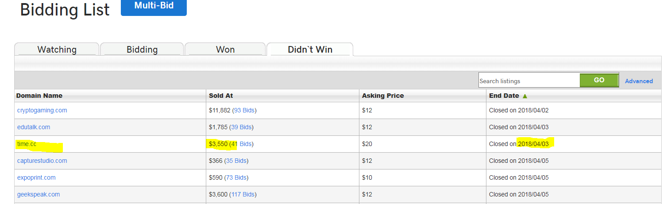The width and height of the screenshot is (671, 204).
Task: Click into the Search listings field
Action: pyautogui.click(x=529, y=81)
